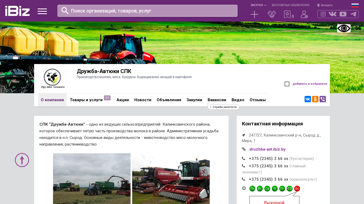Open the VK page icon in header
The width and height of the screenshot is (364, 204).
click(x=333, y=14)
